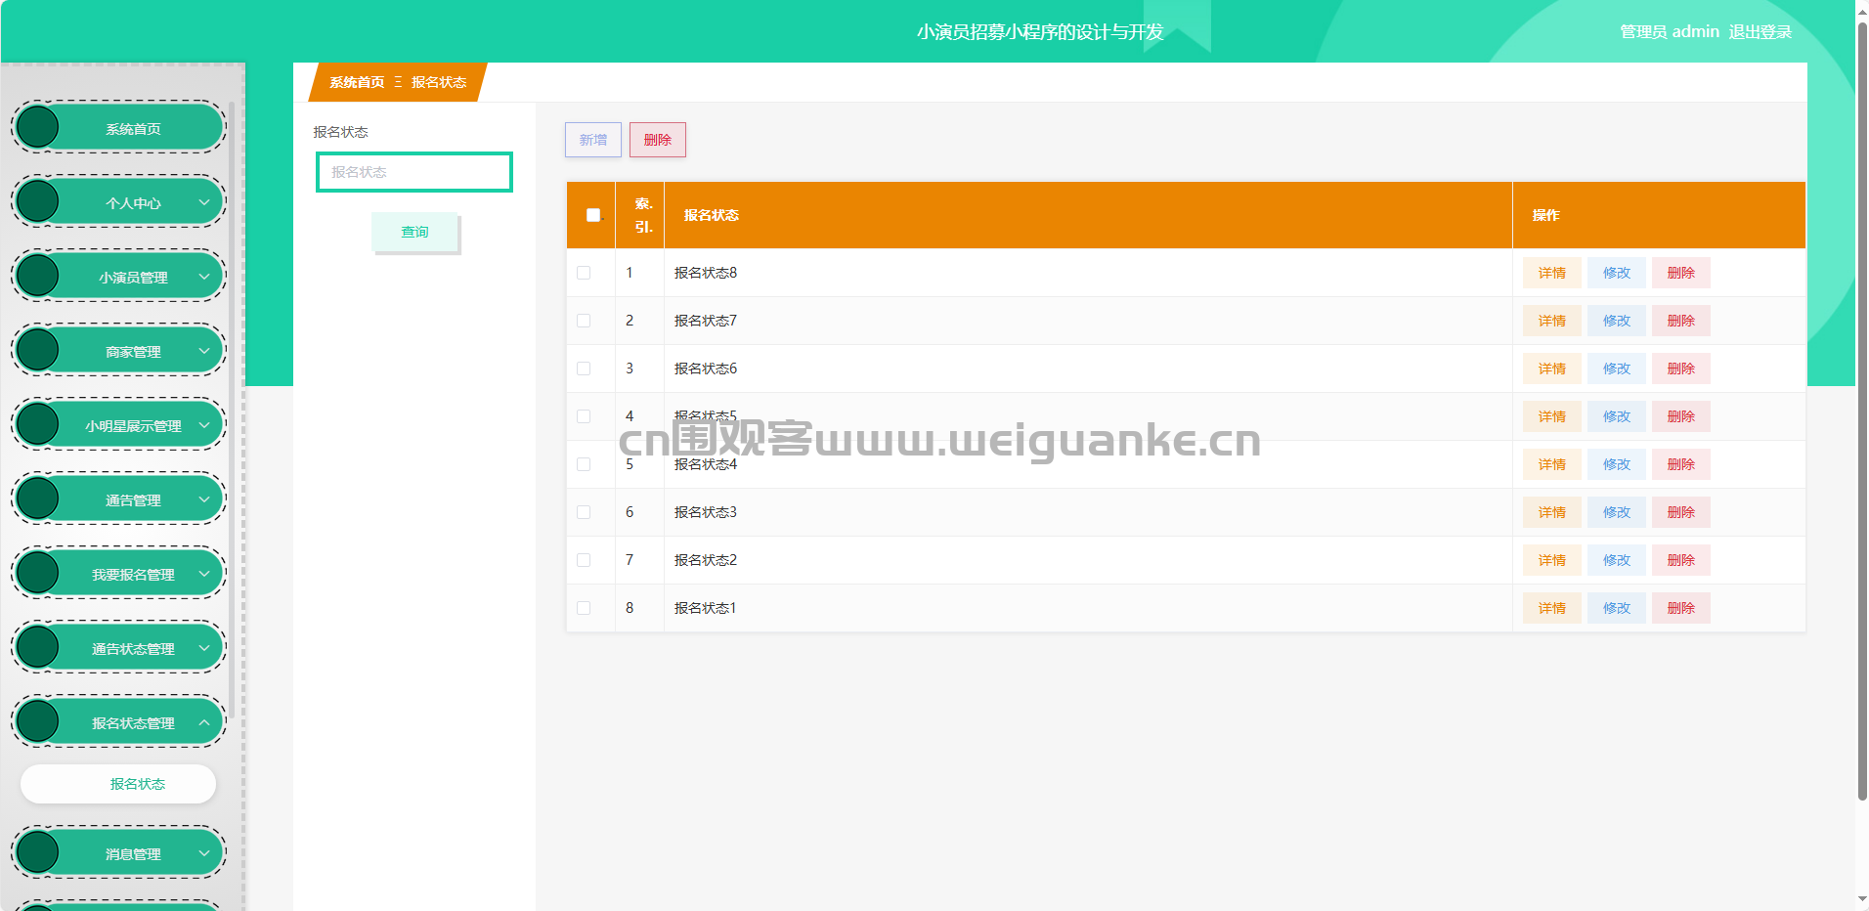Viewport: 1869px width, 911px height.
Task: Click the 查询 search button
Action: [x=414, y=232]
